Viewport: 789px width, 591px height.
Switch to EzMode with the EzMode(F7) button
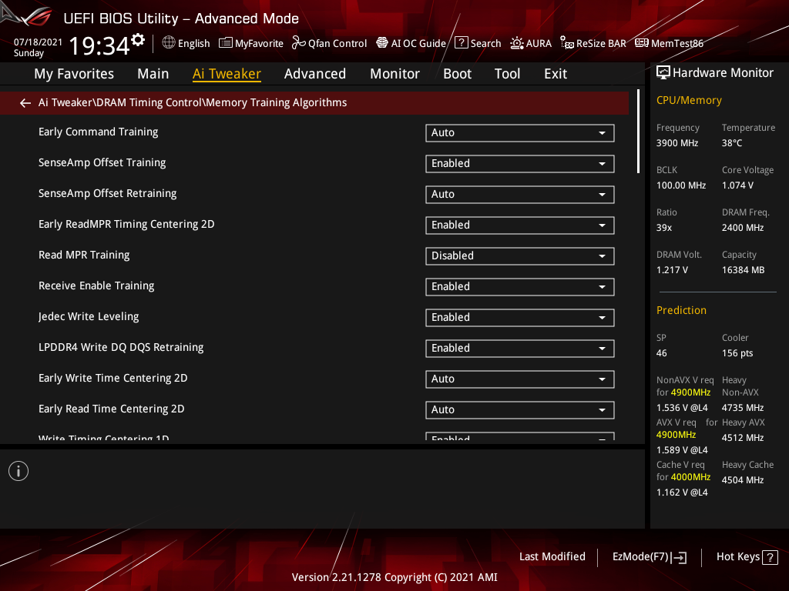pyautogui.click(x=649, y=556)
